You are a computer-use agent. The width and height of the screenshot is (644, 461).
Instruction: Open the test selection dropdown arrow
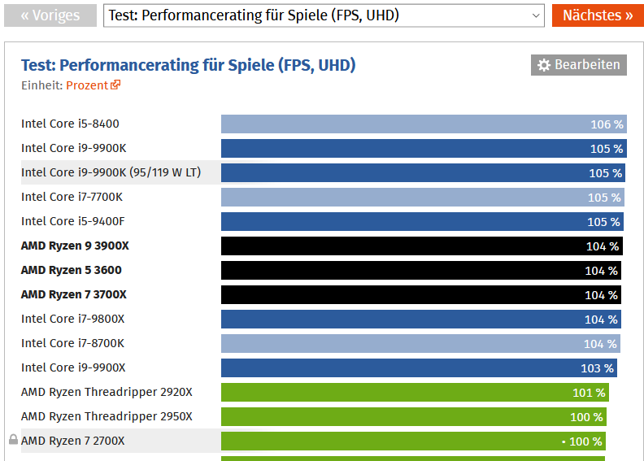536,15
